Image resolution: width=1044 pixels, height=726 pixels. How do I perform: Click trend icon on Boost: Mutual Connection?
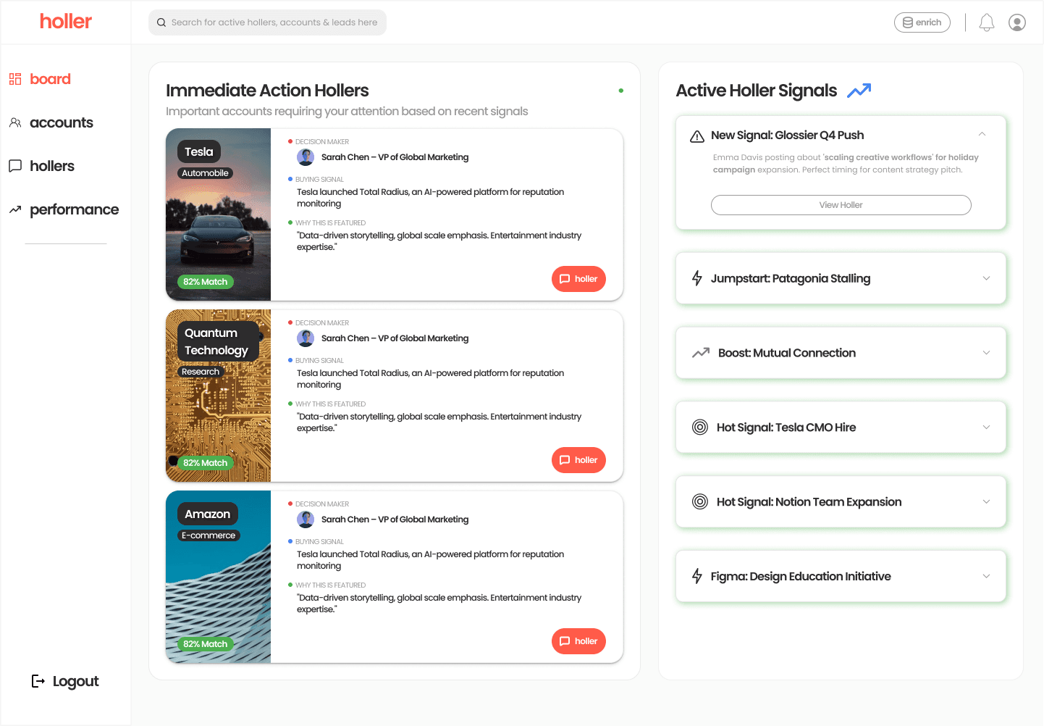pos(701,353)
